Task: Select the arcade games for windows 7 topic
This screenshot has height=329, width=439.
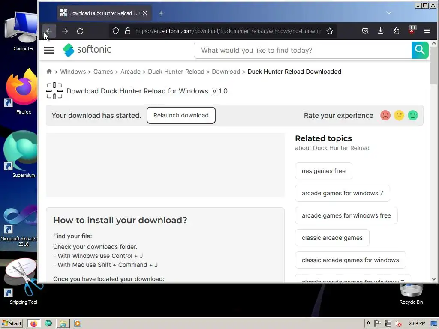Action: [x=343, y=193]
